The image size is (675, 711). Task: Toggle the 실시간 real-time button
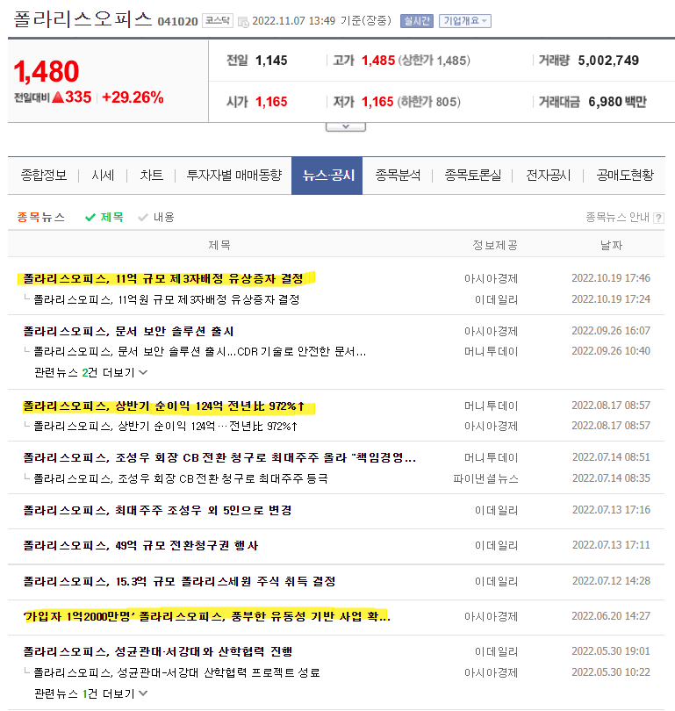coord(417,21)
